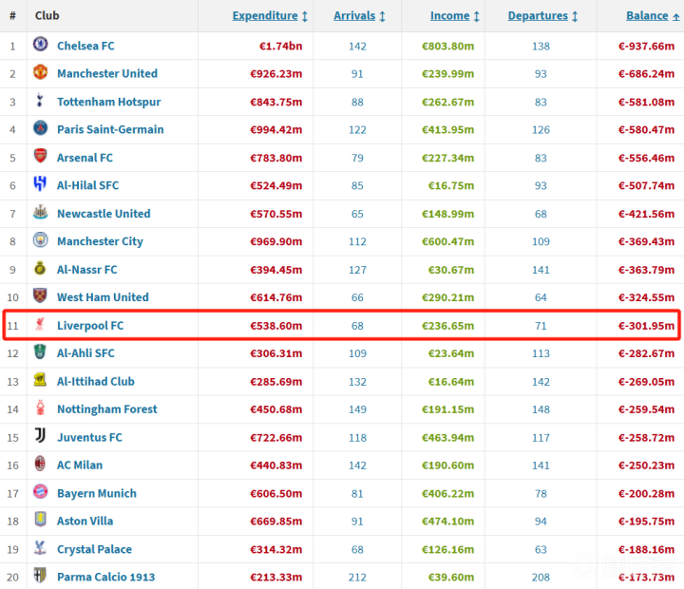Click the Newcastle United crest icon
This screenshot has width=684, height=589.
41,212
